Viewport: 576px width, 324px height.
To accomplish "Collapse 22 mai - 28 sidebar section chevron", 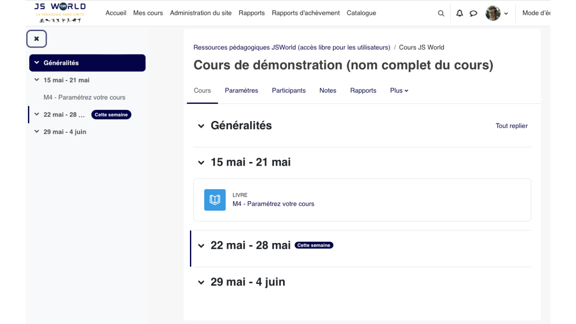I will coord(36,114).
